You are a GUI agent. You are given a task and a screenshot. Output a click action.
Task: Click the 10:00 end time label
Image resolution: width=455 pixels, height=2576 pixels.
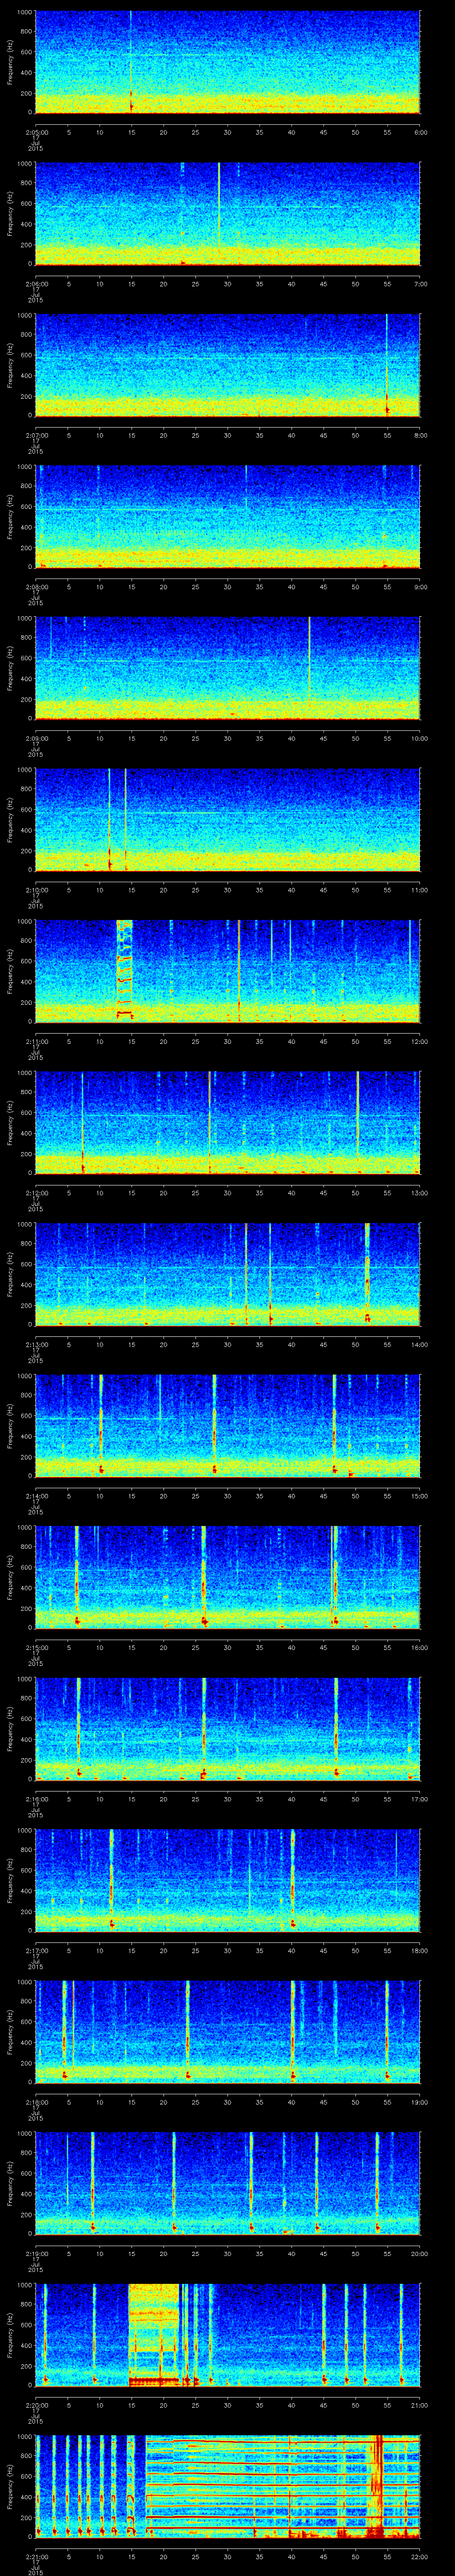pyautogui.click(x=419, y=738)
